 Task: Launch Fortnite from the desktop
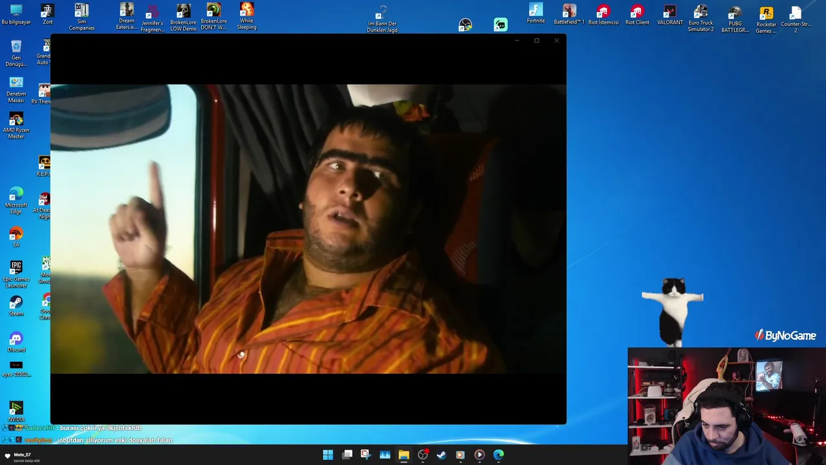click(x=536, y=14)
